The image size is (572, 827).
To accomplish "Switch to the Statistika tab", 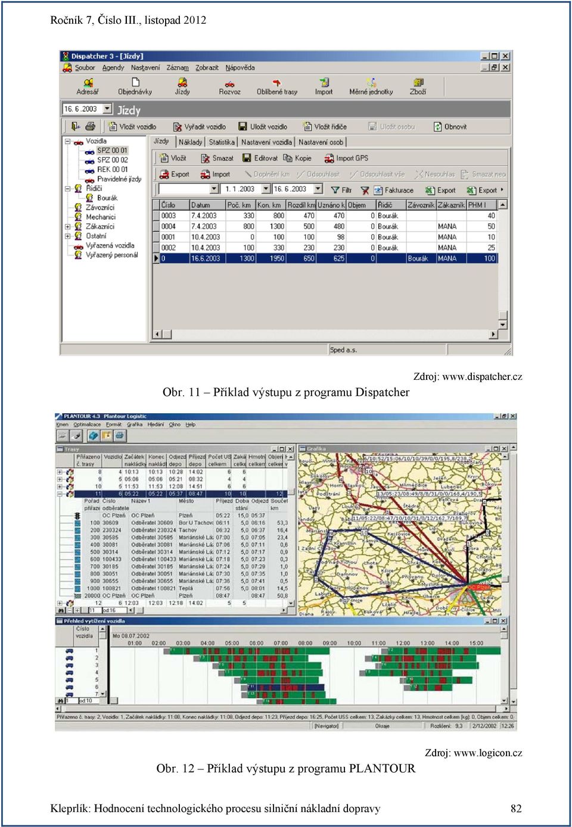I will [x=222, y=142].
